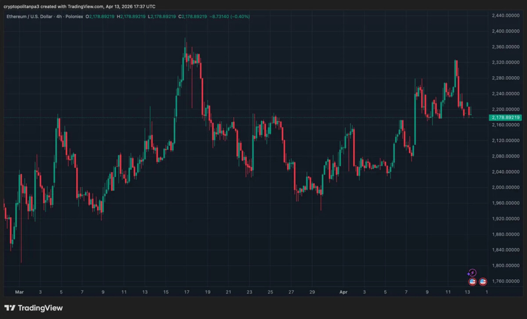Viewport: 527px width, 319px height.
Task: Click the purple lightning event icon
Action: pyautogui.click(x=472, y=273)
